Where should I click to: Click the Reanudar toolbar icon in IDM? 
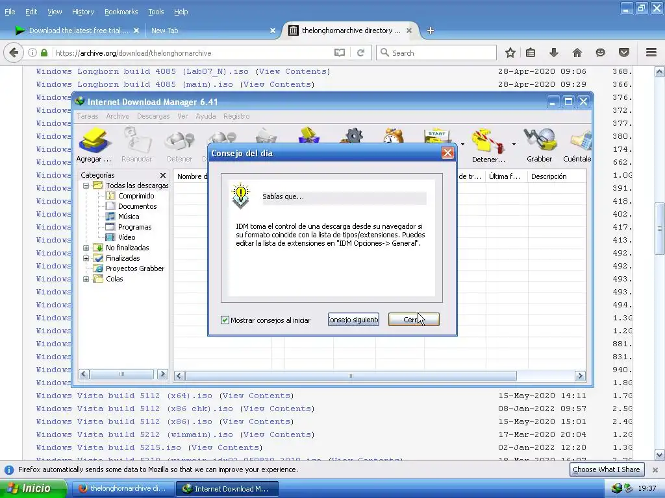click(x=136, y=145)
